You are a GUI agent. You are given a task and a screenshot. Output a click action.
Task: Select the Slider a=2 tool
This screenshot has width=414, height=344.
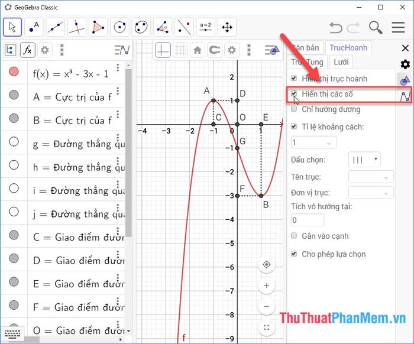pyautogui.click(x=205, y=27)
